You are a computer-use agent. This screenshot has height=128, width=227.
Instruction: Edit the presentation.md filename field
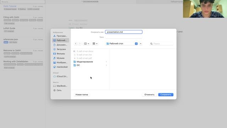pos(124,32)
